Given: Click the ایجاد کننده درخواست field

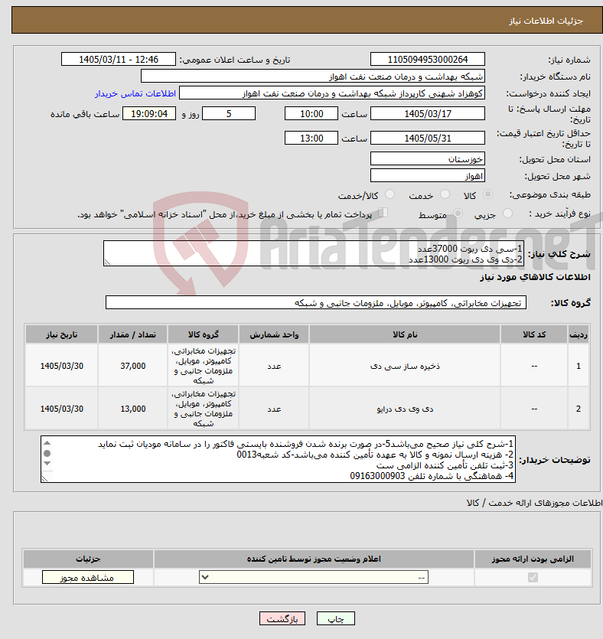Looking at the screenshot, I should [x=331, y=93].
